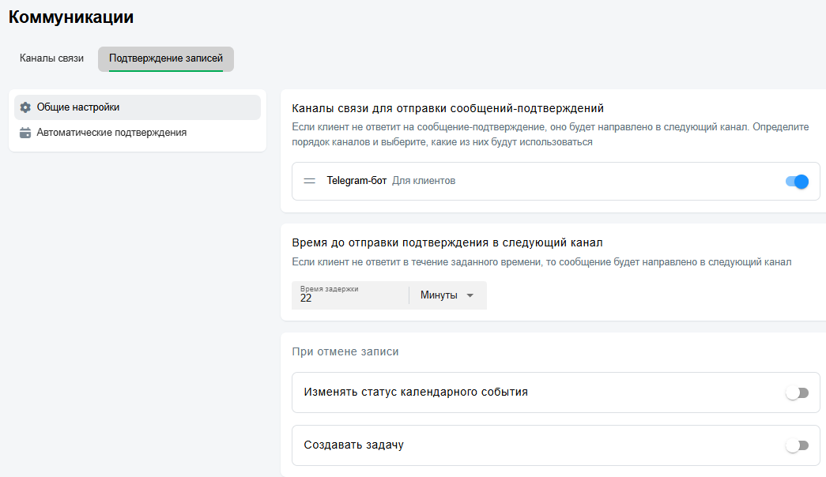The height and width of the screenshot is (477, 826).
Task: Select Общие настройки in sidebar
Action: [x=138, y=107]
